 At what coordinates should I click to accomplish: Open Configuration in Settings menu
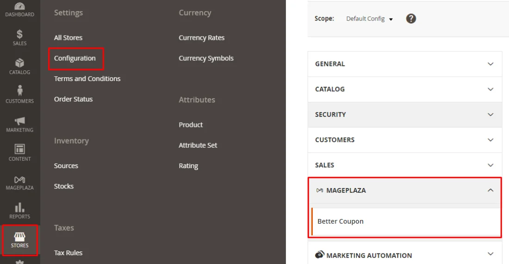[x=74, y=58]
